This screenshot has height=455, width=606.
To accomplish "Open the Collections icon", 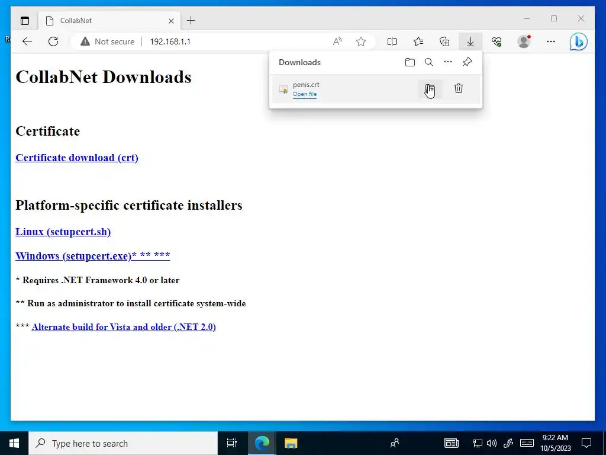I will (444, 41).
